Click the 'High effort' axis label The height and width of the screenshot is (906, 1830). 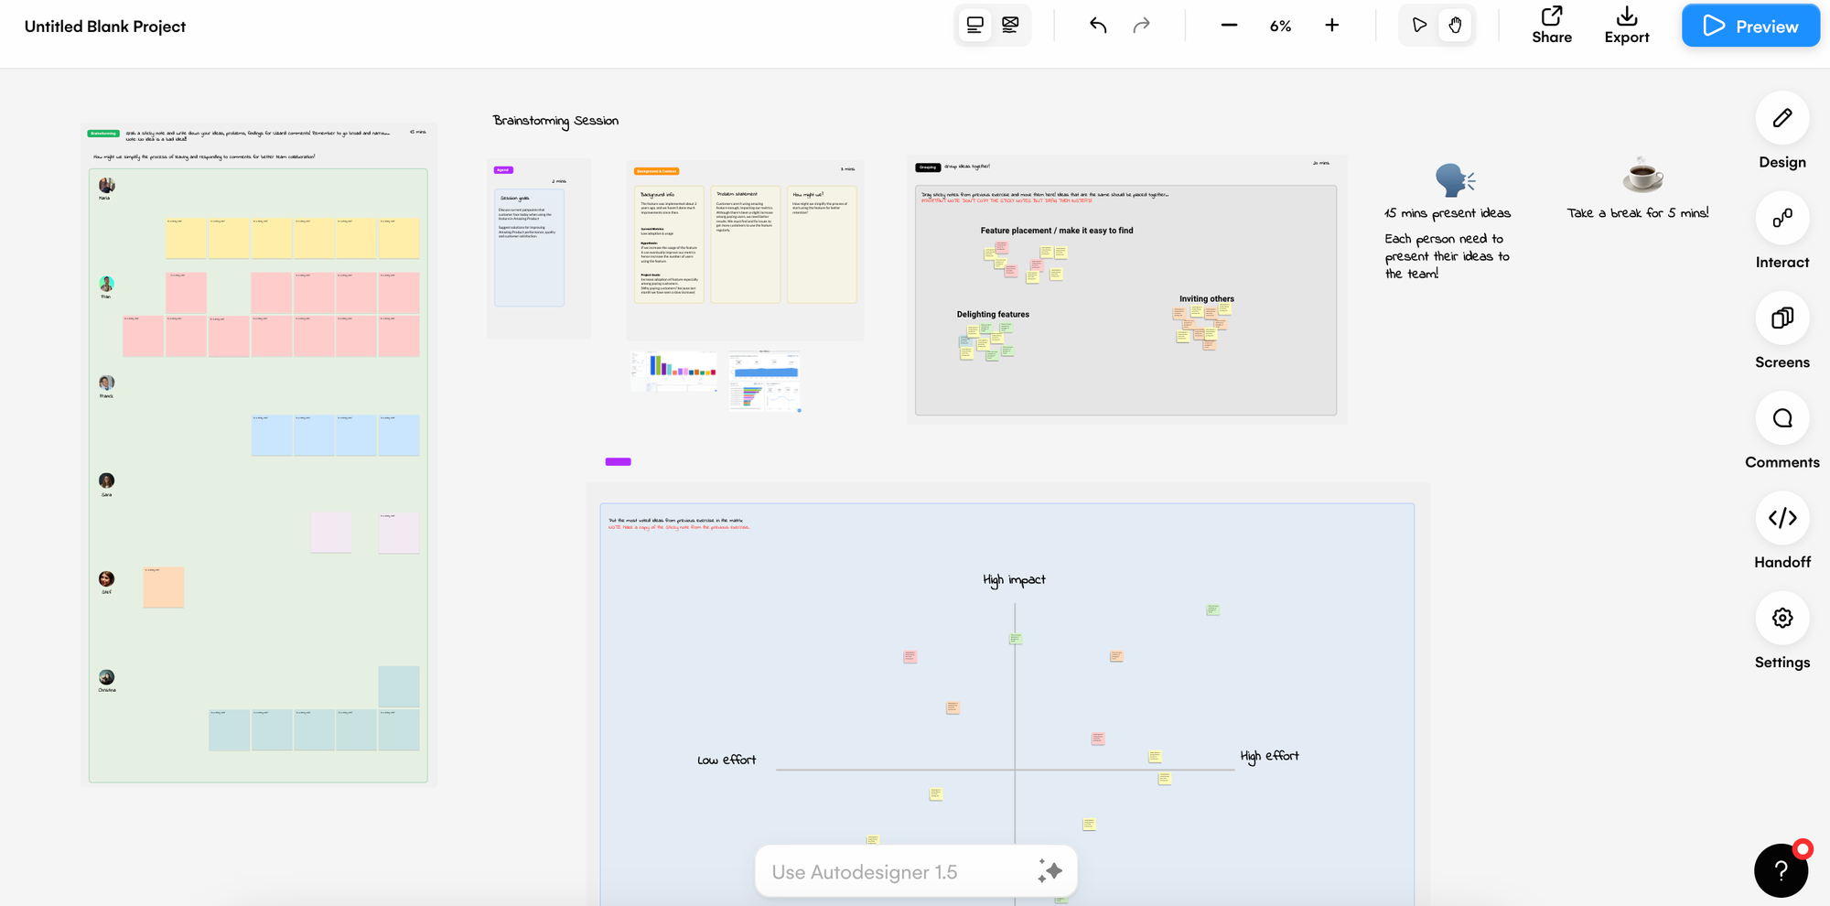[x=1269, y=756]
